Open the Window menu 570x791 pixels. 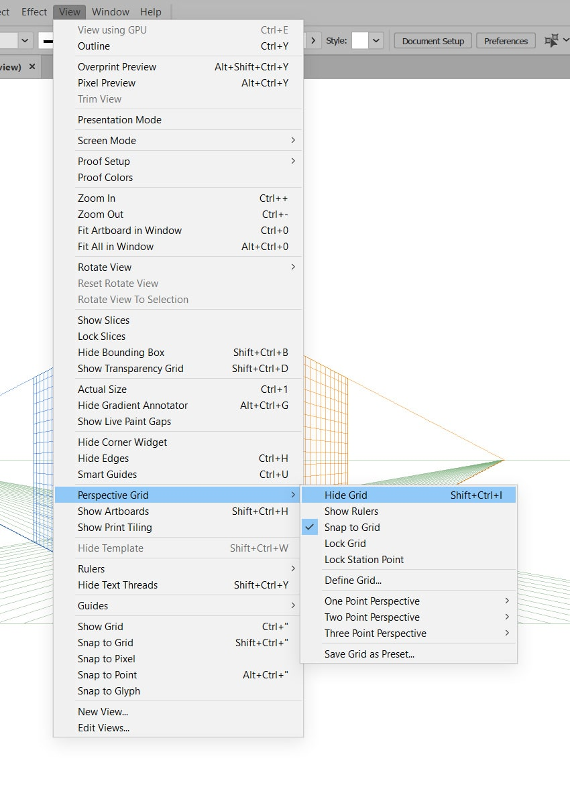coord(111,11)
